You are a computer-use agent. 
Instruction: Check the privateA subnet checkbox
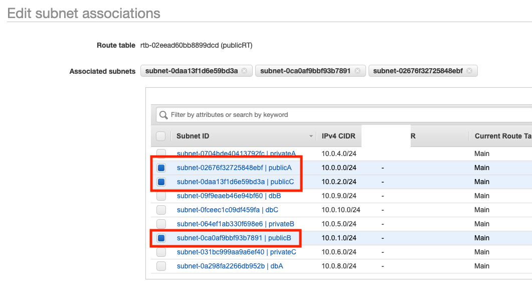161,154
